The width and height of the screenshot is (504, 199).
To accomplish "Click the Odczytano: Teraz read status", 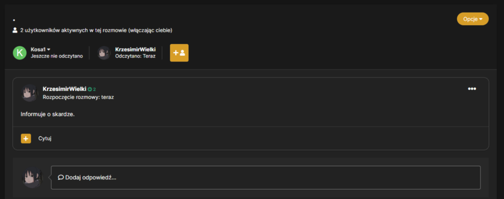I will (x=135, y=56).
